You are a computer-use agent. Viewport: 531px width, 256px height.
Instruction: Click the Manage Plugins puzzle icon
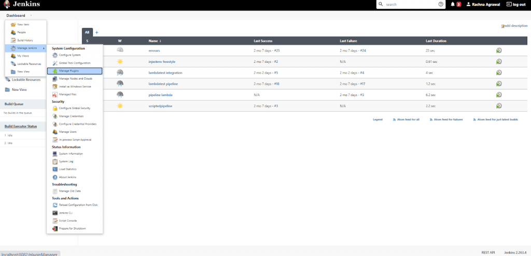pos(55,71)
